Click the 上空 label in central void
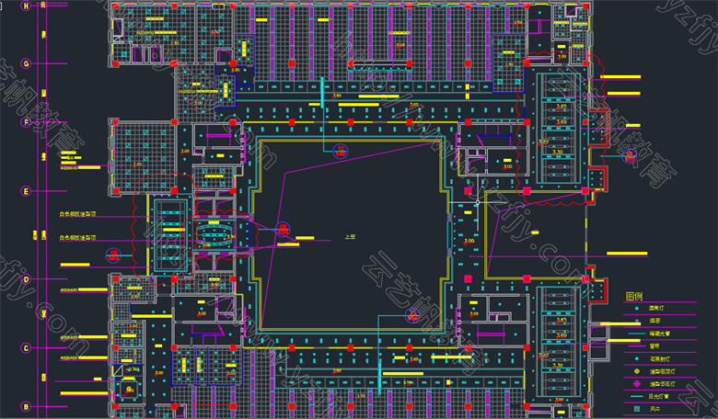 click(351, 237)
